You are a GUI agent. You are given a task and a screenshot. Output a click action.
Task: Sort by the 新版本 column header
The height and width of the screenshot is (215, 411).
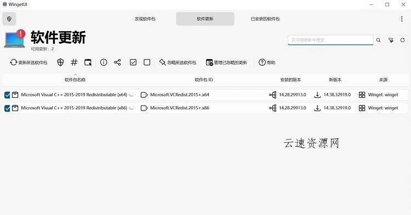pos(335,80)
